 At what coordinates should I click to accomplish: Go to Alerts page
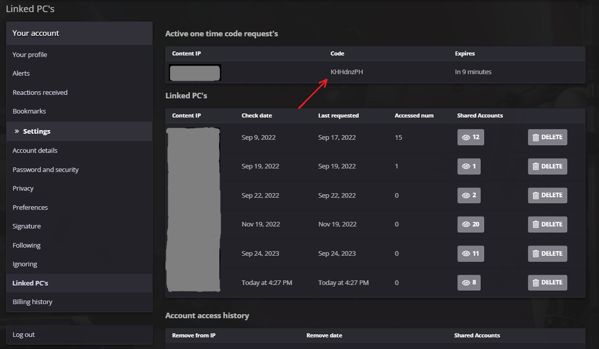[x=79, y=74]
